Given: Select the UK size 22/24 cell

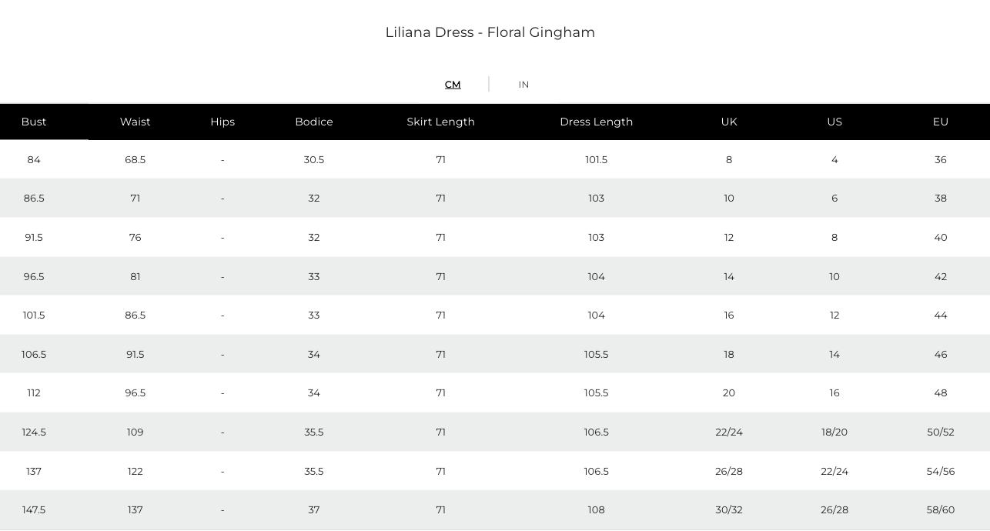Looking at the screenshot, I should (729, 432).
